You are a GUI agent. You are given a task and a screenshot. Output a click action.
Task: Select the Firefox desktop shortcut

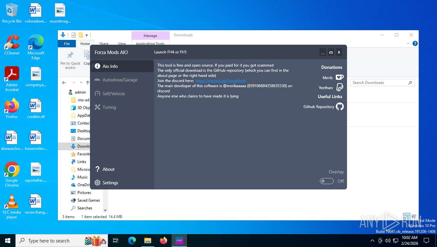(x=12, y=109)
